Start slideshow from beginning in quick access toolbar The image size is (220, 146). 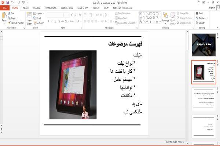23,3
